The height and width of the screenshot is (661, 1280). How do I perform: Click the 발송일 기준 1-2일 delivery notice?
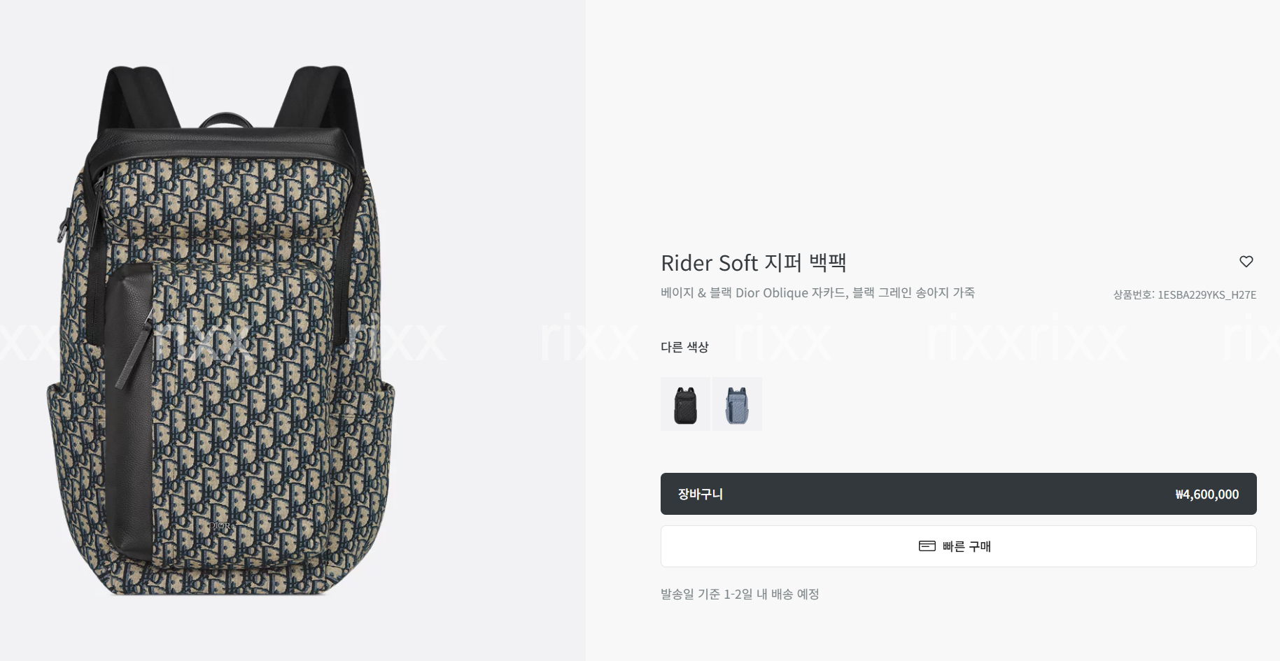[740, 594]
